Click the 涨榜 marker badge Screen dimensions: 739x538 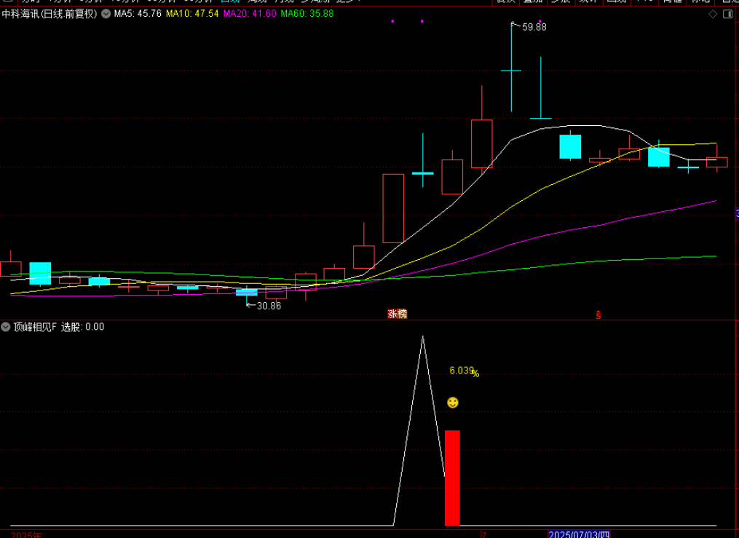tap(397, 314)
